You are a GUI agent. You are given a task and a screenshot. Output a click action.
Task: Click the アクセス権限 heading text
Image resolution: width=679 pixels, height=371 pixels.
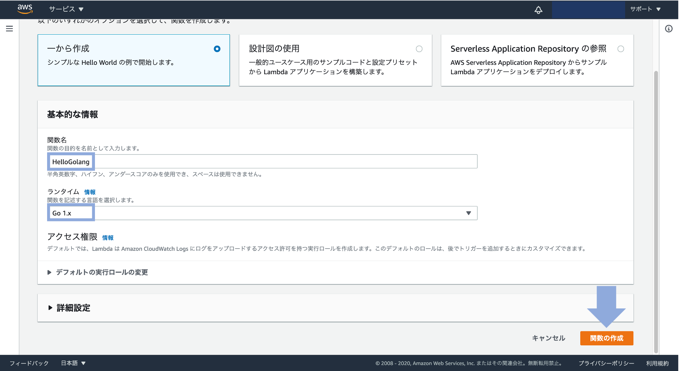(x=72, y=237)
